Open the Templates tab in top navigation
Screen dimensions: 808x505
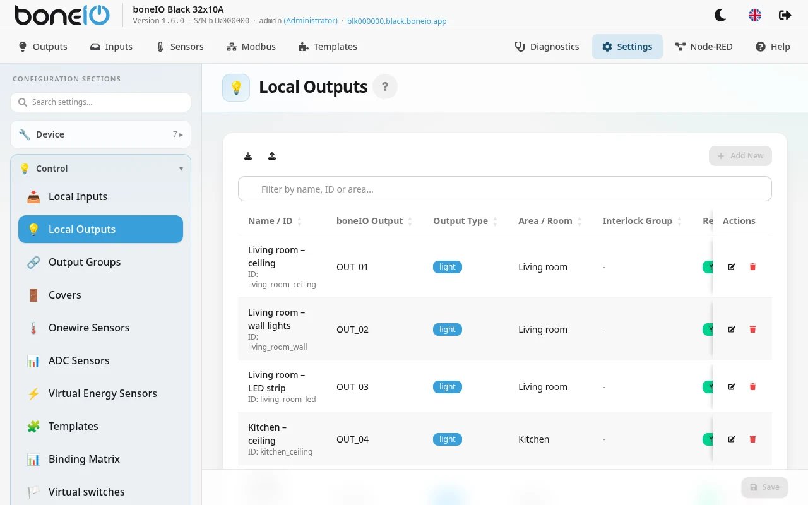(x=328, y=47)
